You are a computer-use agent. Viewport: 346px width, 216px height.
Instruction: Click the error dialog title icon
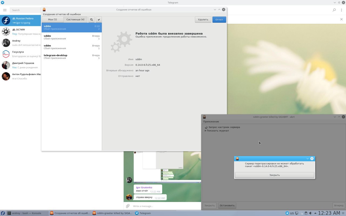coord(237,158)
